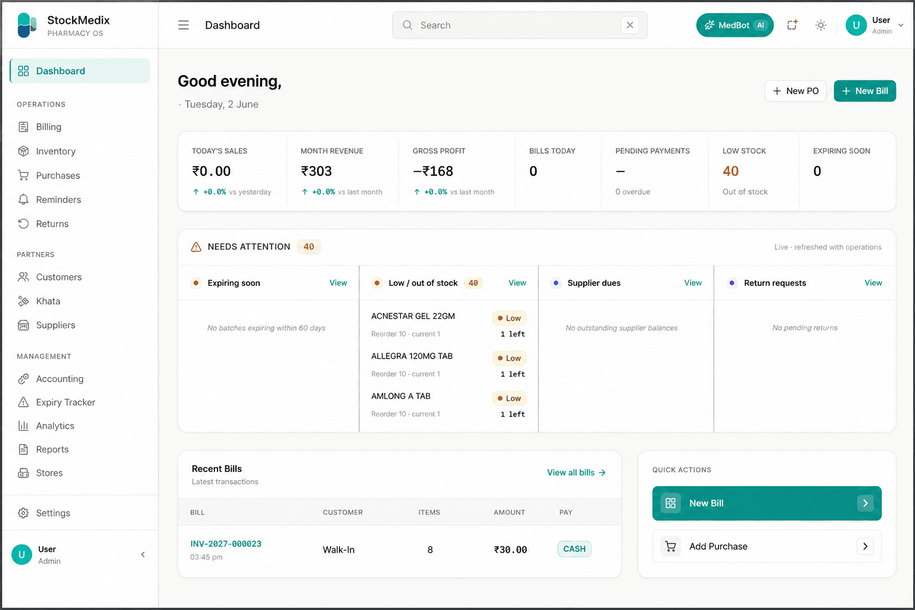Open the Expiry Tracker warning icon
915x610 pixels.
(23, 403)
